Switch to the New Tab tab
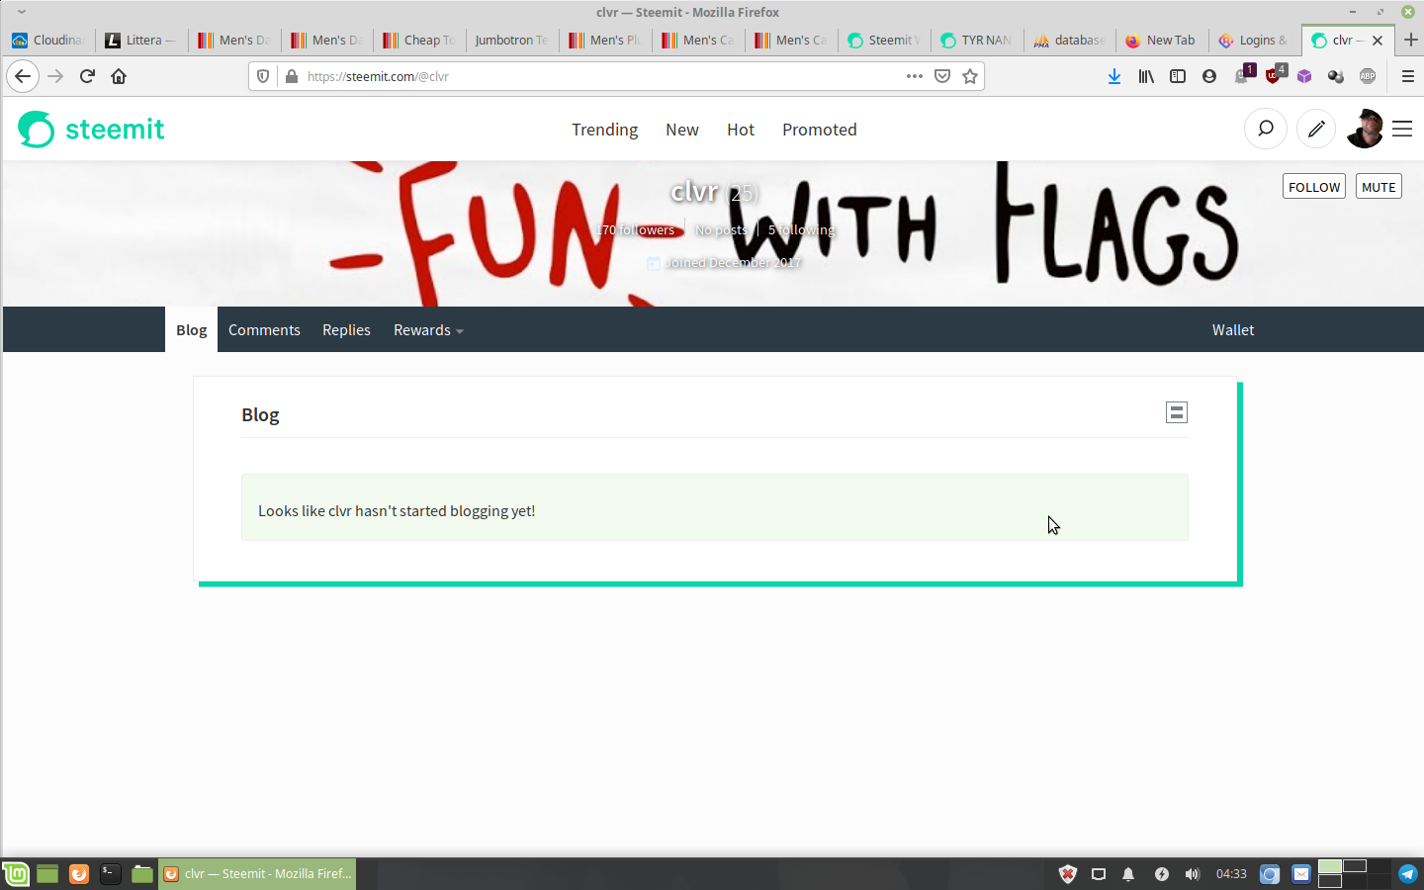The height and width of the screenshot is (890, 1424). [1161, 41]
